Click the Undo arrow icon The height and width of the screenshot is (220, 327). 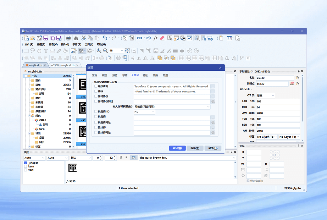(x=105, y=38)
